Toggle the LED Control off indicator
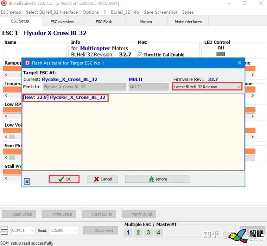The height and width of the screenshot is (246, 267). click(221, 54)
